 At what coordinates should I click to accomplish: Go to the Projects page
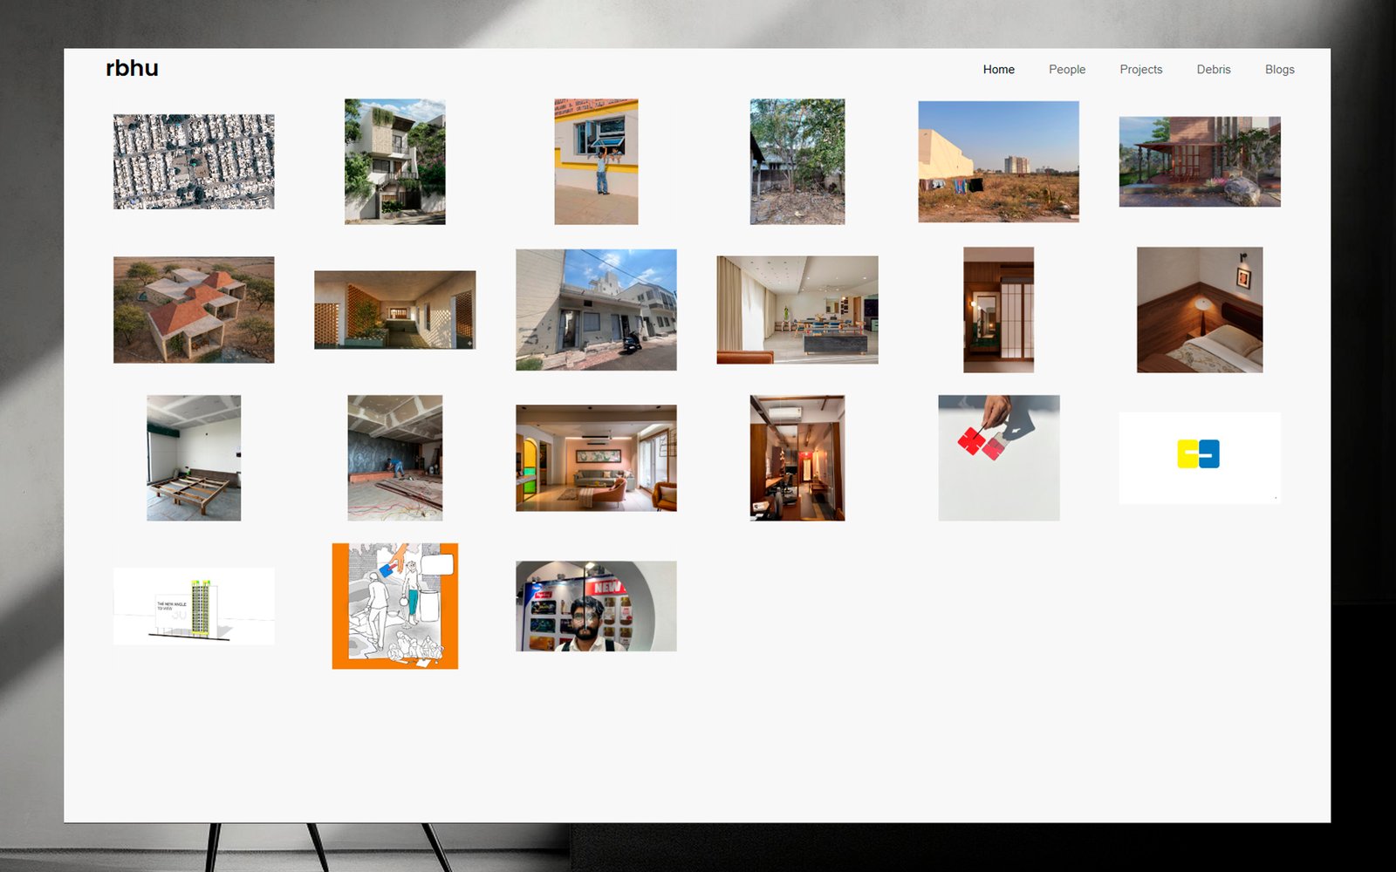[x=1141, y=70]
